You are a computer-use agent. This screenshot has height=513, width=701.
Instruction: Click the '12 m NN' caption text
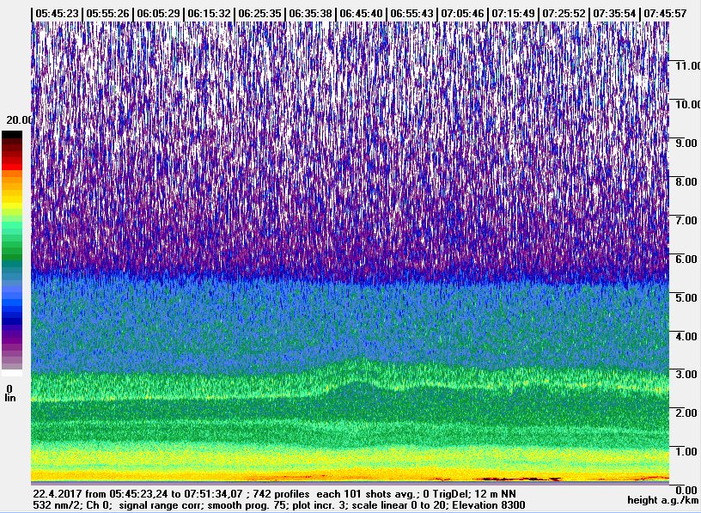point(497,494)
